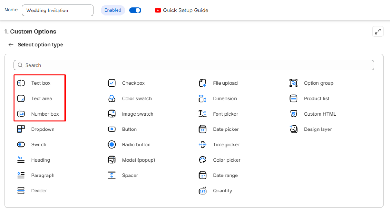390x211 pixels.
Task: Click the YouTube icon beside Quick Setup Guide
Action: (x=158, y=10)
